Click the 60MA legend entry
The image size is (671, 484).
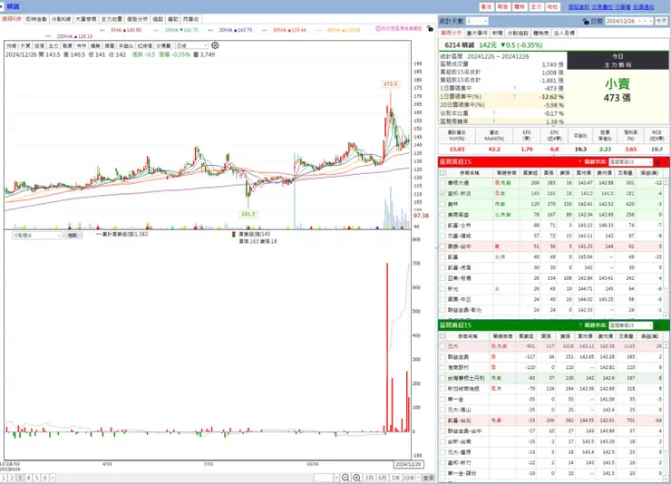tap(284, 30)
